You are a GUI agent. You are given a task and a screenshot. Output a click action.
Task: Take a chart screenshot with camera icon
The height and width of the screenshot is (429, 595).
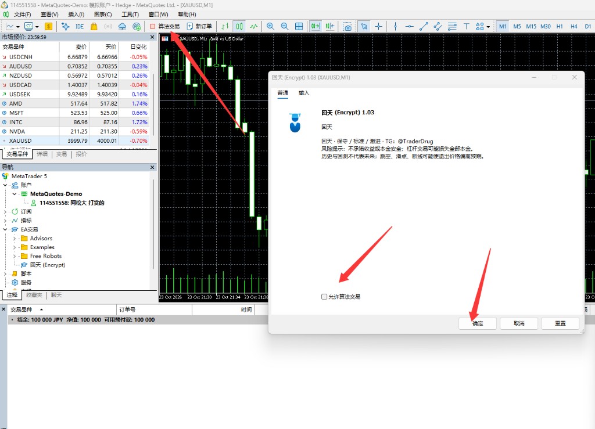coord(347,26)
